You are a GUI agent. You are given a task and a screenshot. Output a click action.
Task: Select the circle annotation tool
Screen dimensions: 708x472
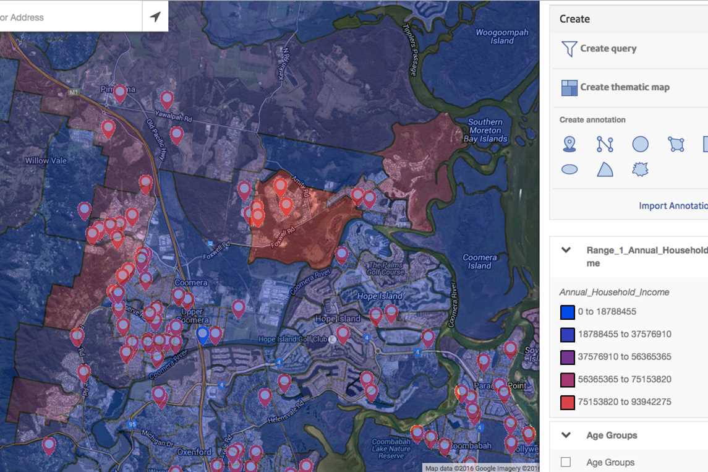pyautogui.click(x=640, y=144)
